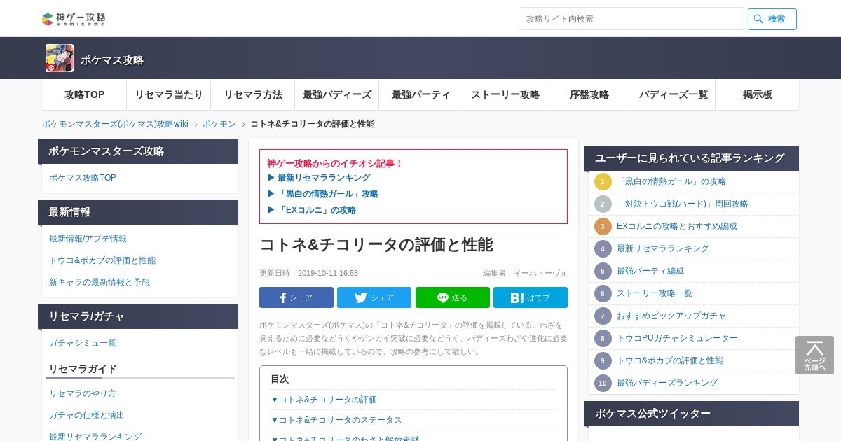The width and height of the screenshot is (841, 441).
Task: Select the 更新日時 2019-10-11 16:58 text
Action: 309,273
